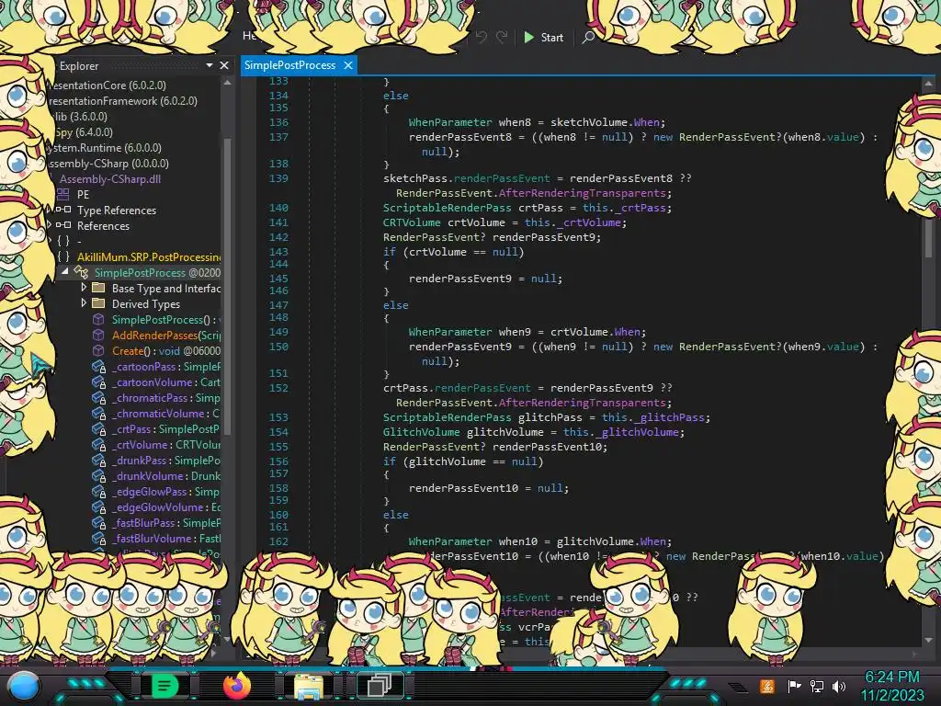Click the Derived Types folder icon
Image resolution: width=941 pixels, height=706 pixels.
click(98, 303)
